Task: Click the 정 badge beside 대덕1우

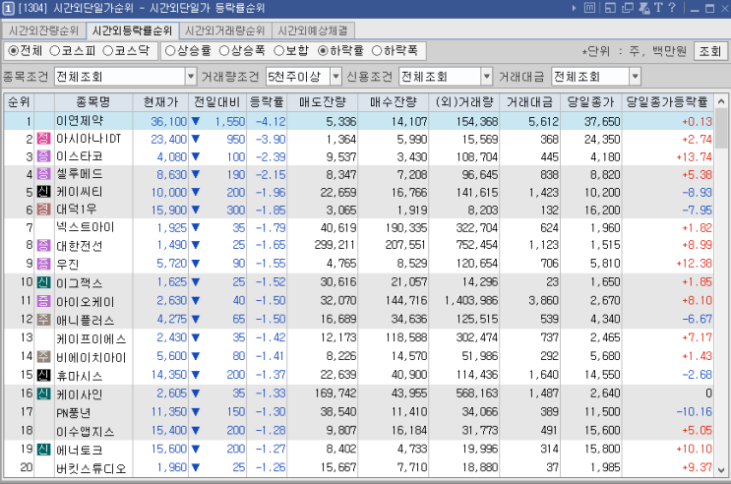Action: [x=43, y=210]
